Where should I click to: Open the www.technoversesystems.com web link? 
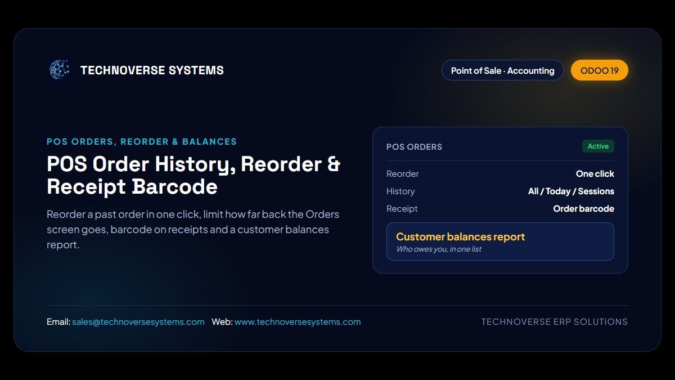298,322
